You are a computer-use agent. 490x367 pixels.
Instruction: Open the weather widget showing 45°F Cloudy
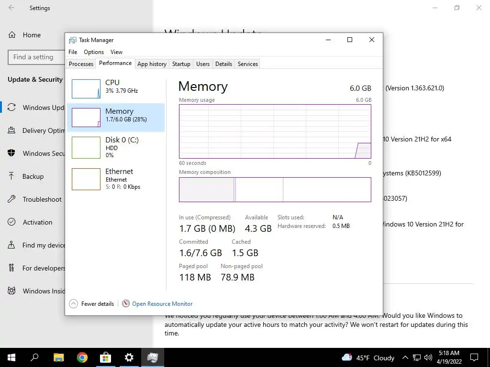tap(368, 357)
